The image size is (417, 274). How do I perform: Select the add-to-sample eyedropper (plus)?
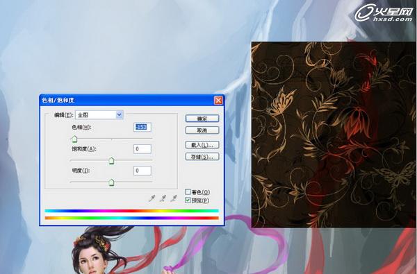tap(163, 198)
